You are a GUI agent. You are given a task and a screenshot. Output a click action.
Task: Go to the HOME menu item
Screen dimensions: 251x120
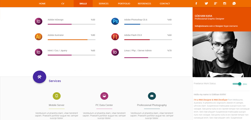(42, 4)
